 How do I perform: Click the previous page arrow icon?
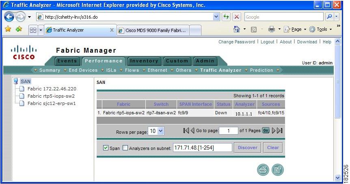point(192,131)
